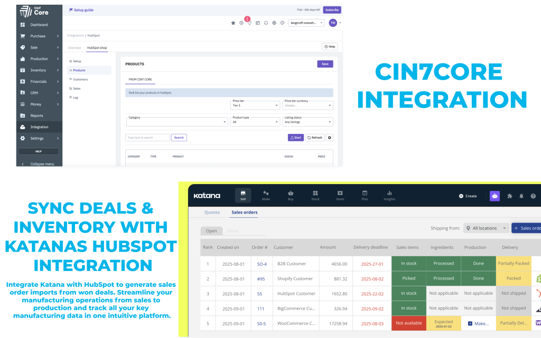Click the Save button in Products
Viewport: 541px width, 338px height.
(325, 64)
